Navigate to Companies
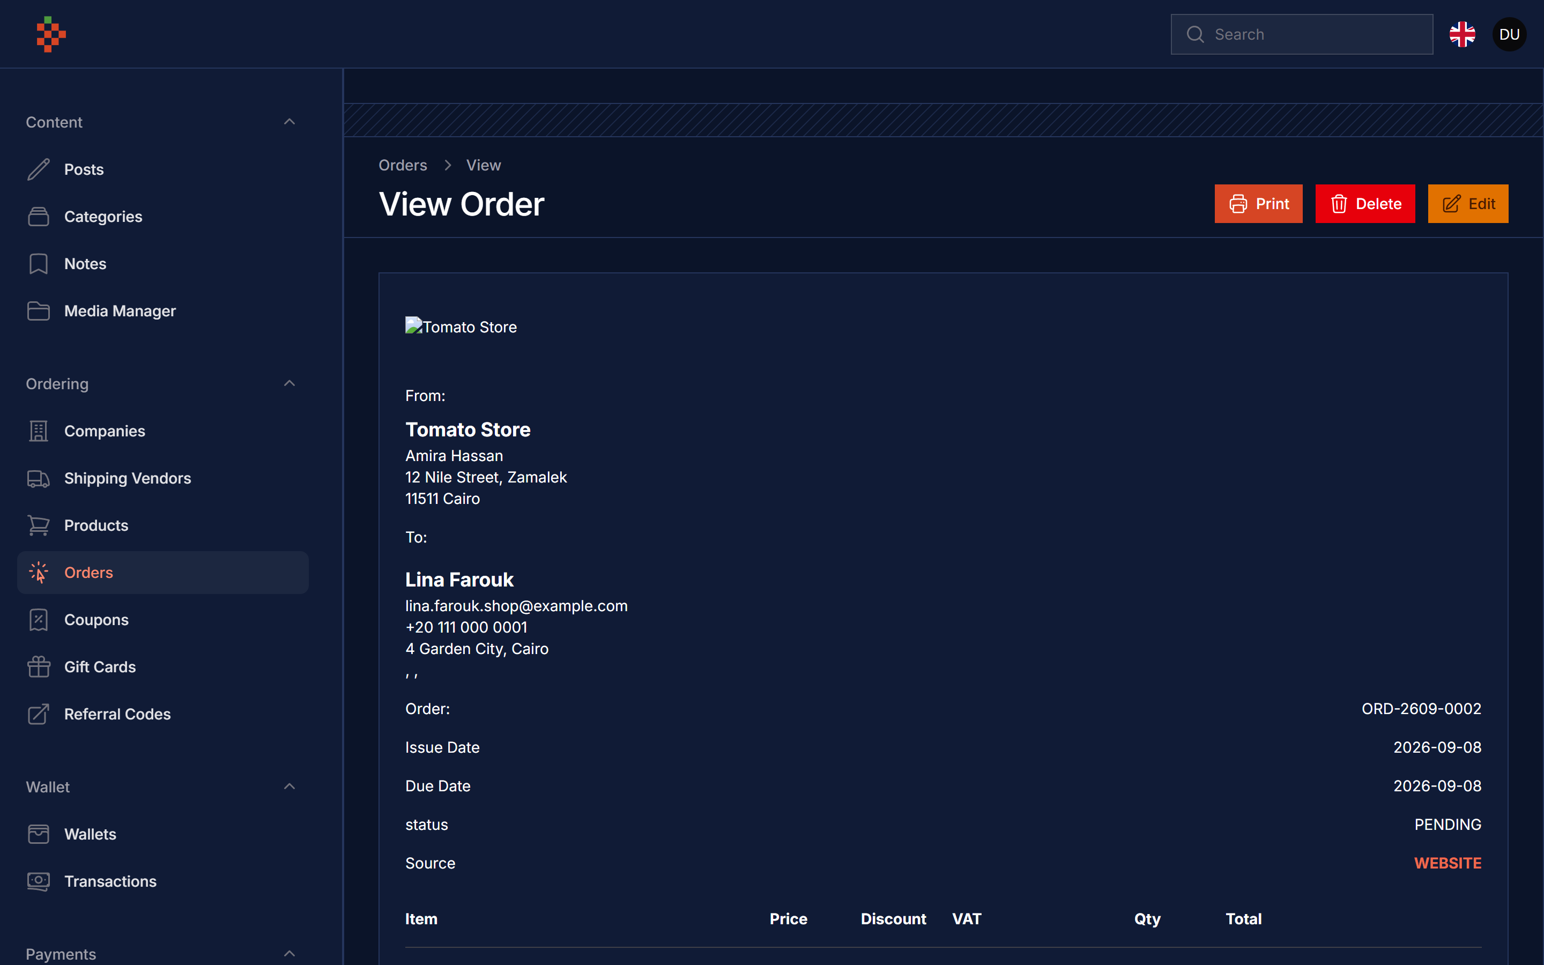 [x=162, y=432]
